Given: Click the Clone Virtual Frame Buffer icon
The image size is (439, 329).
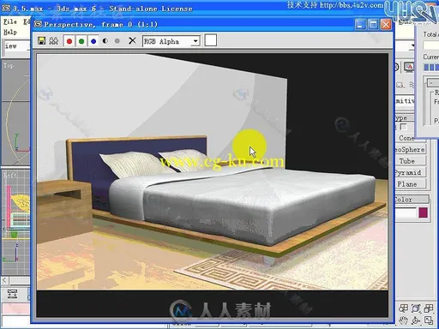Looking at the screenshot, I should pos(54,41).
